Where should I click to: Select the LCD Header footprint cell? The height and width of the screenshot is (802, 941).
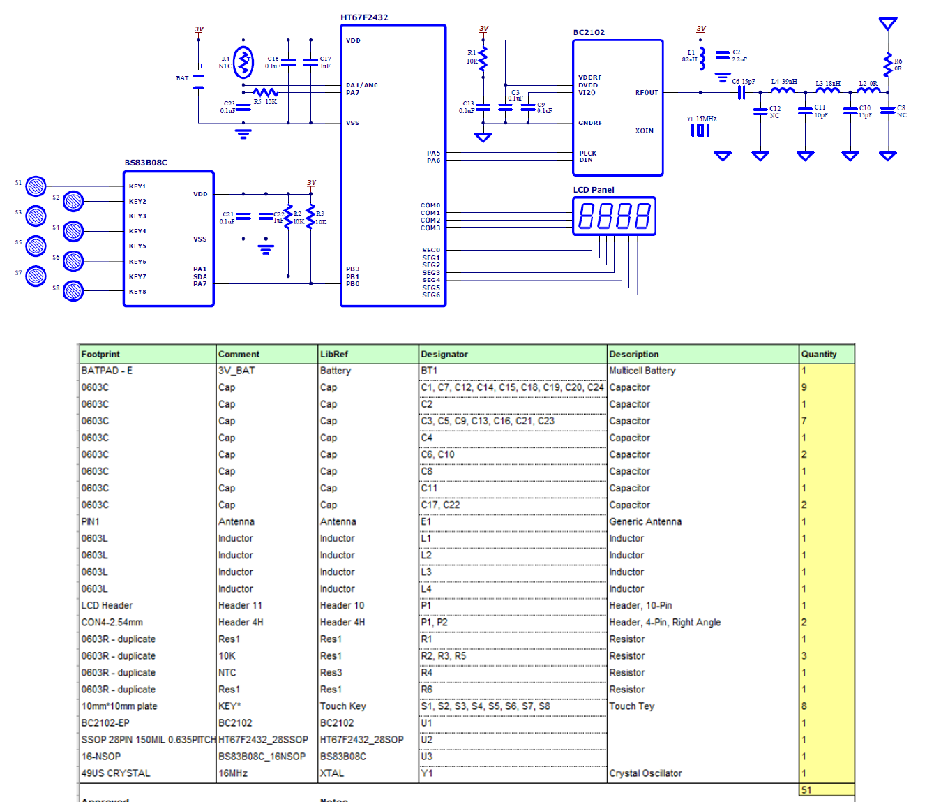[147, 605]
